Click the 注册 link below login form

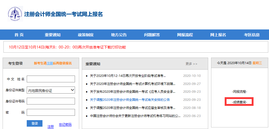click(51, 127)
